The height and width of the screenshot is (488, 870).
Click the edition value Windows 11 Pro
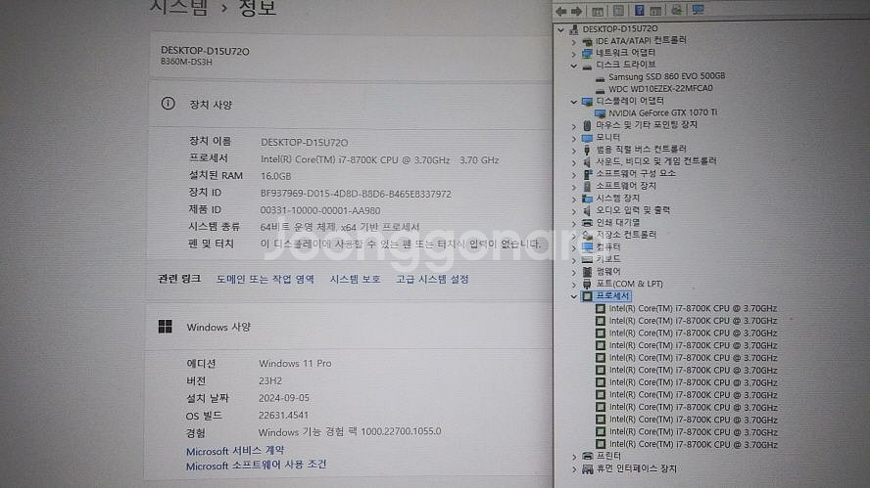point(295,364)
